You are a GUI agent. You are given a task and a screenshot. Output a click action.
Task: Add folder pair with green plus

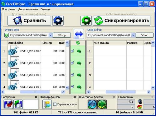coord(6,35)
